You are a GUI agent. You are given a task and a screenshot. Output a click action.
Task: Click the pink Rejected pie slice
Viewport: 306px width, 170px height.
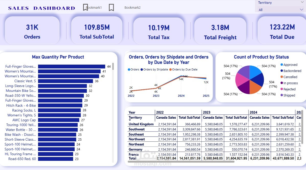241,80
